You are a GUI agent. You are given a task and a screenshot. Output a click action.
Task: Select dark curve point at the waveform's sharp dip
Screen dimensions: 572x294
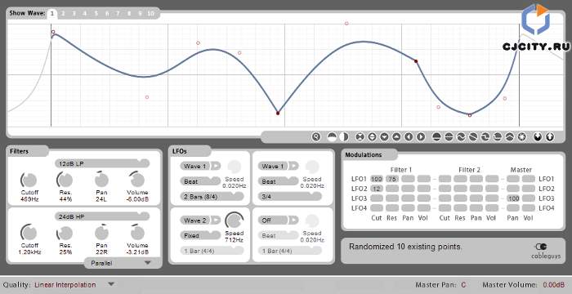coord(278,114)
